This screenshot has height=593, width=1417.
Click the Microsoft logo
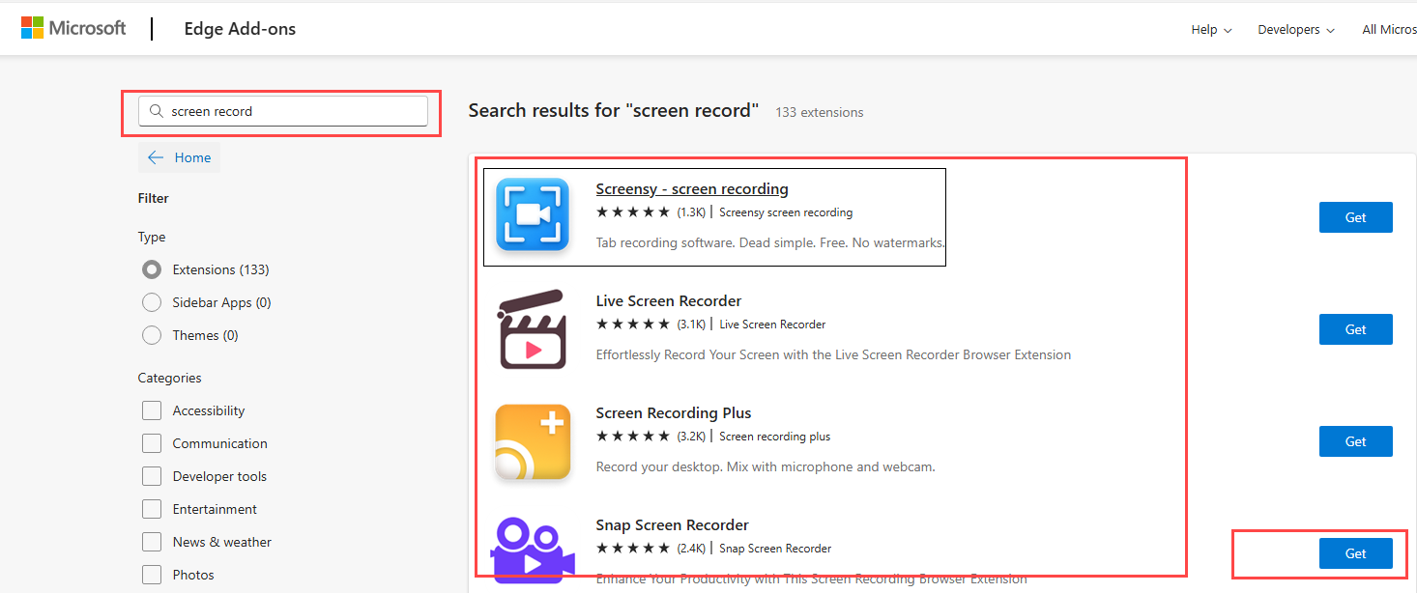(x=73, y=28)
